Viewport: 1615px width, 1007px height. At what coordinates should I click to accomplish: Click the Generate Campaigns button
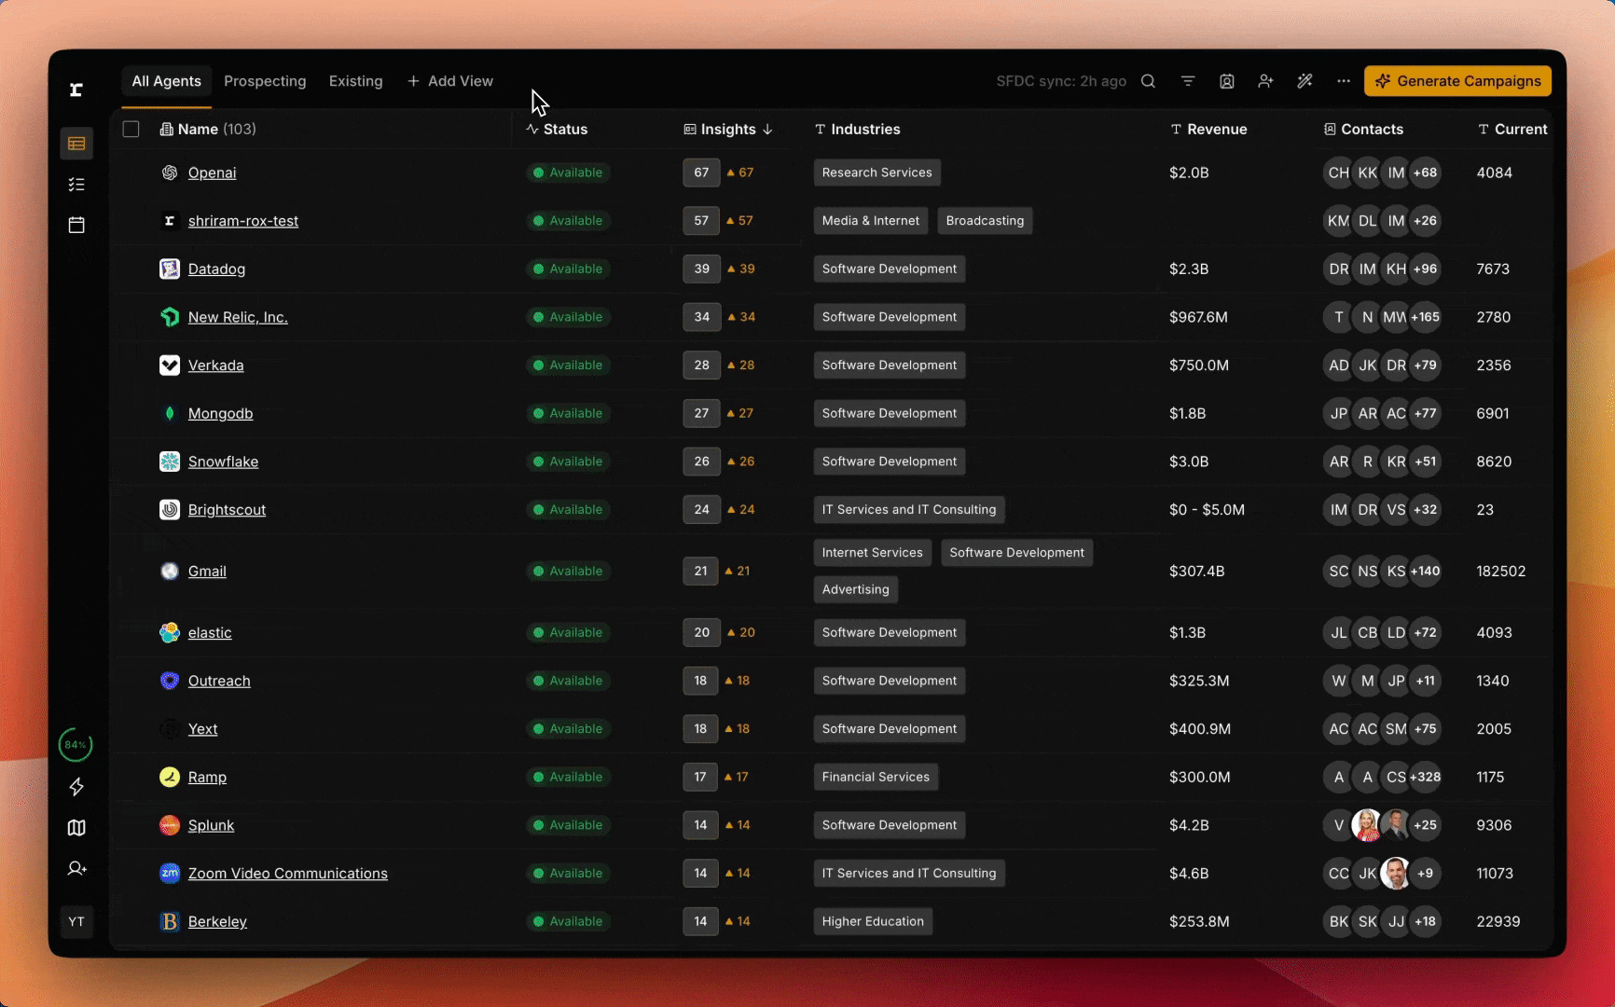click(x=1457, y=81)
